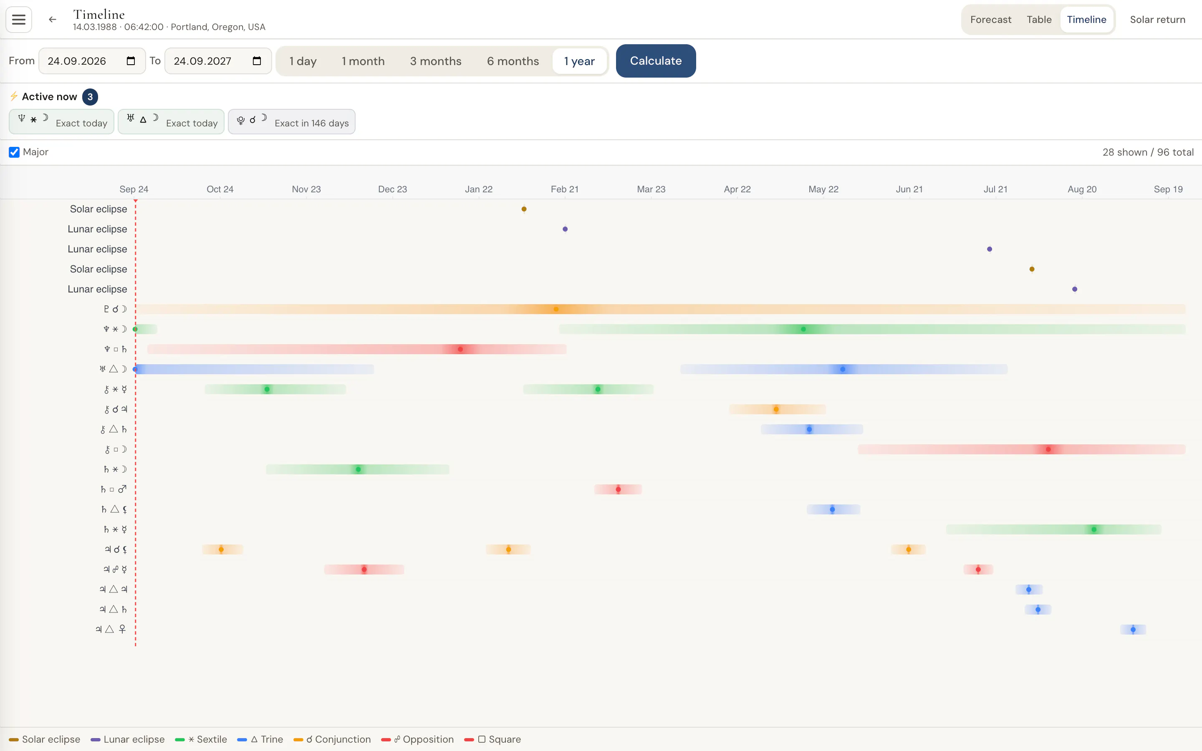Image resolution: width=1202 pixels, height=751 pixels.
Task: Click the Calculate button
Action: [x=656, y=60]
